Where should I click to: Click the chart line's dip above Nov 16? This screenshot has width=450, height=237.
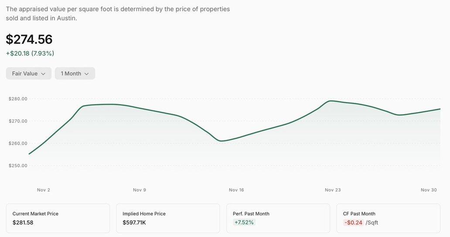[x=222, y=141]
